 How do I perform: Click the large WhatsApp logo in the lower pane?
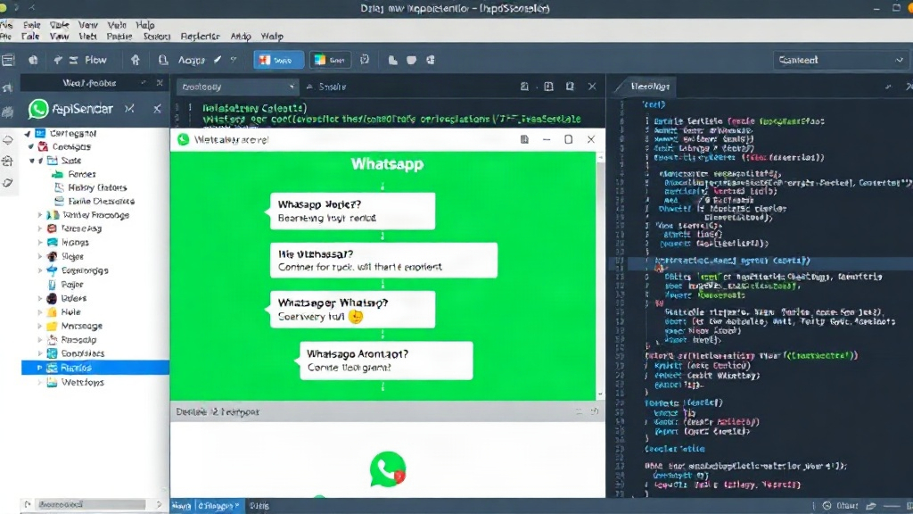pyautogui.click(x=388, y=469)
